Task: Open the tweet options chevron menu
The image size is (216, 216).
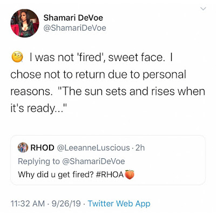Action: tap(203, 9)
